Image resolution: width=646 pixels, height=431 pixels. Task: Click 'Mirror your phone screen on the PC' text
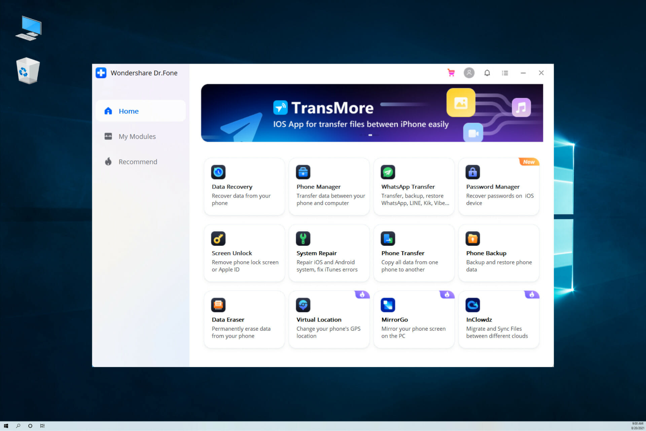click(x=413, y=332)
